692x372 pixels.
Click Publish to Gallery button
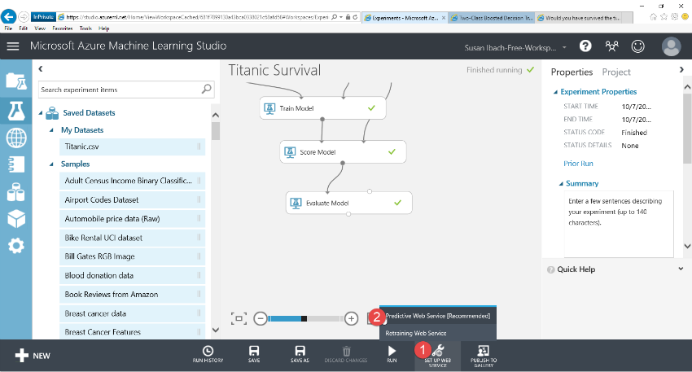click(x=484, y=356)
